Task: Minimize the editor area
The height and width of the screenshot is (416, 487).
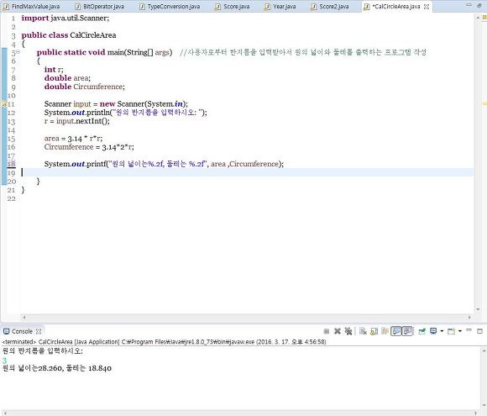Action: pos(469,5)
